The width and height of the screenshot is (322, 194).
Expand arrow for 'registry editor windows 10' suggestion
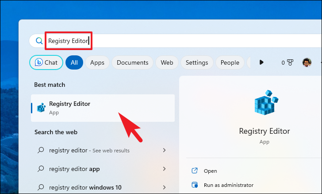click(x=164, y=187)
